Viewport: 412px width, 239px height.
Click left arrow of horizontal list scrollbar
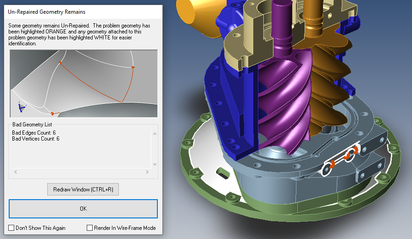16,172
